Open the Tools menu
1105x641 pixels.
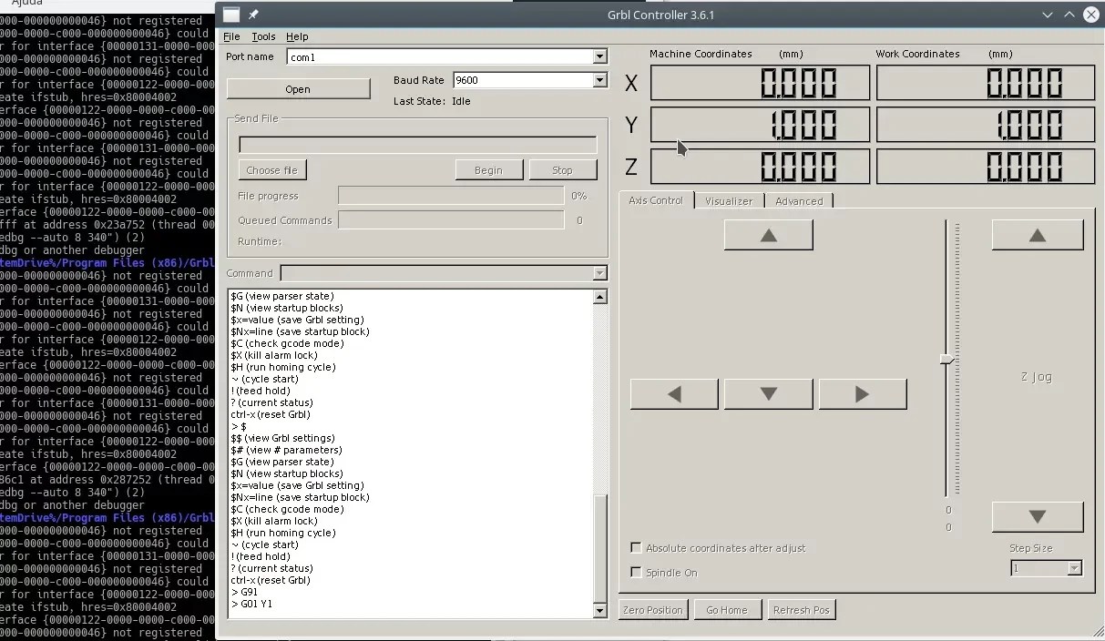click(263, 36)
